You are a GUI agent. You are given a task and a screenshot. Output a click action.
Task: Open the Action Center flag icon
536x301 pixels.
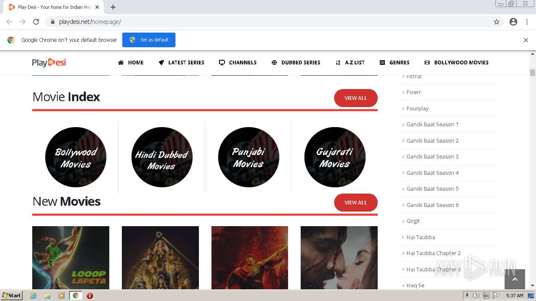pos(496,296)
